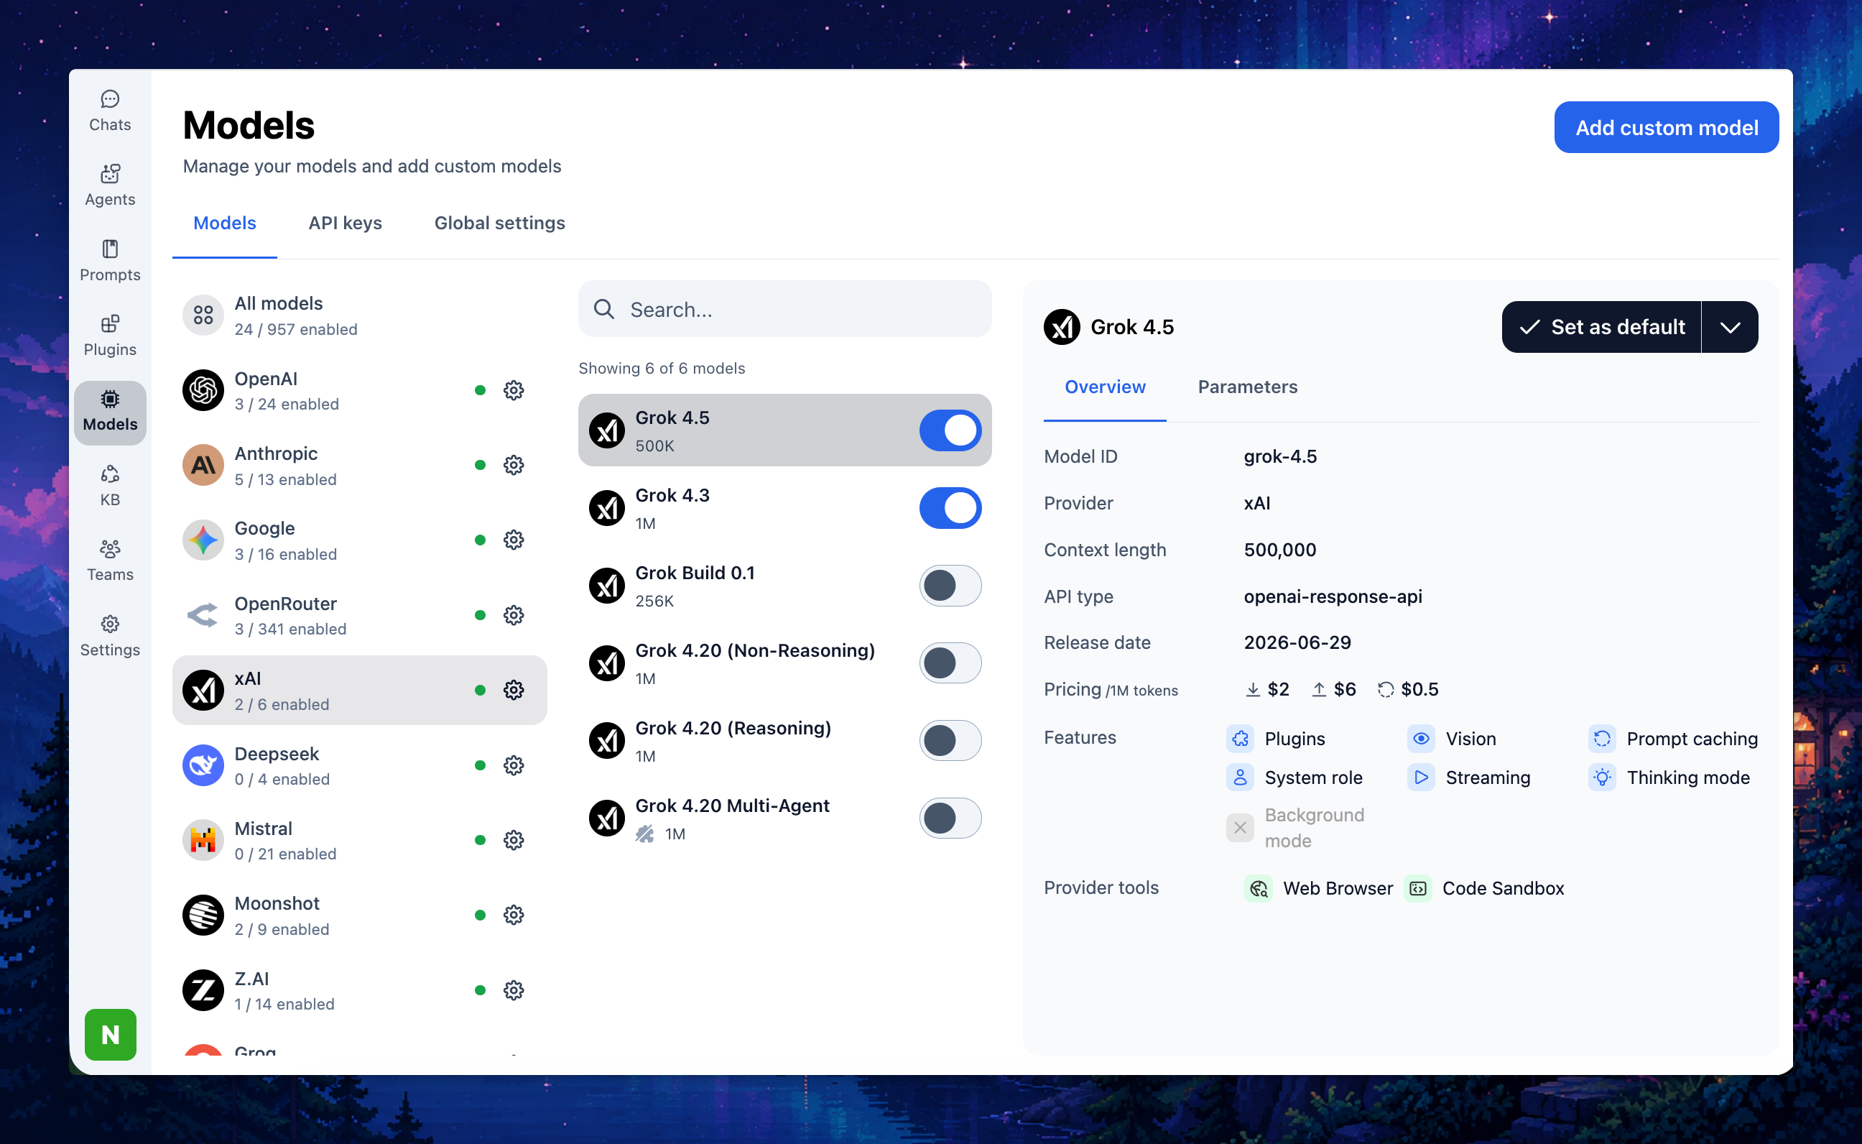Open Settings from the left sidebar

click(x=110, y=636)
